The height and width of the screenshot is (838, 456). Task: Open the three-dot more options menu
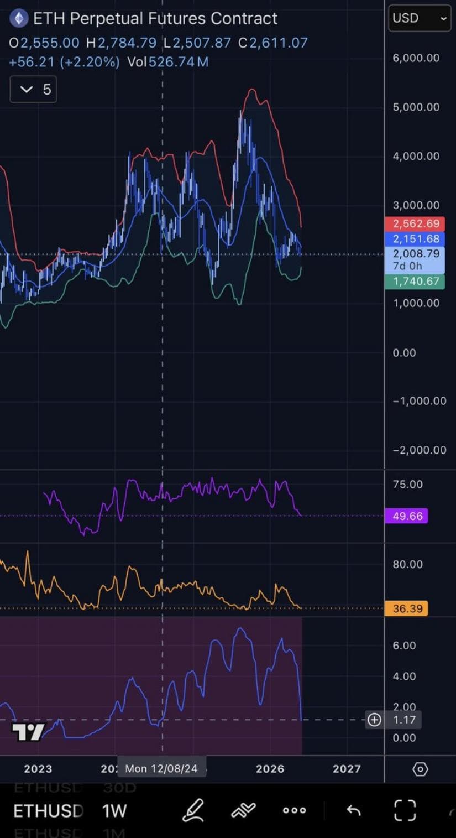click(x=294, y=810)
